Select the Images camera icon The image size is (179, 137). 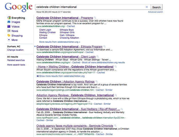pyautogui.click(x=9, y=22)
